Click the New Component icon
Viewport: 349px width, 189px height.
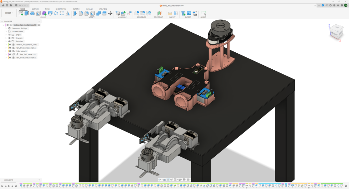coord(123,13)
